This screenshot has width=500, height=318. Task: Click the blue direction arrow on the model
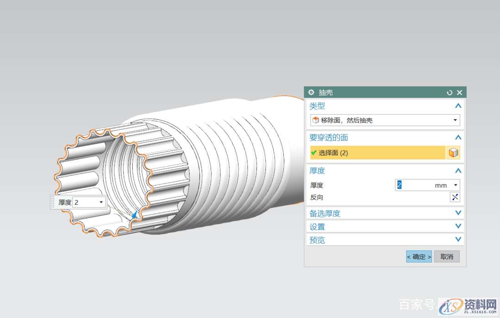tap(134, 214)
